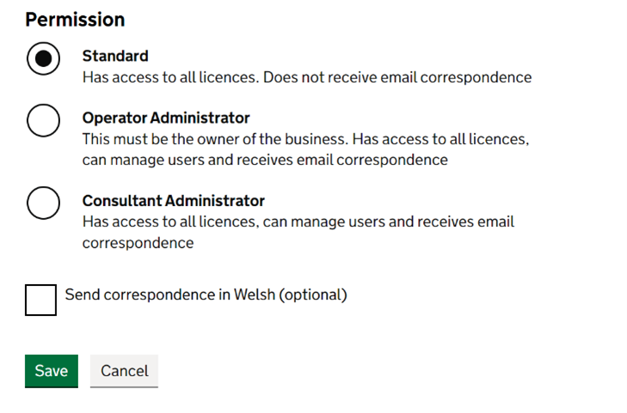This screenshot has width=627, height=413.
Task: Choose the Operator Administrator radio button
Action: point(43,121)
